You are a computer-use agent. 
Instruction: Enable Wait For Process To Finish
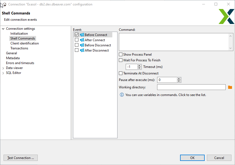[x=121, y=60]
